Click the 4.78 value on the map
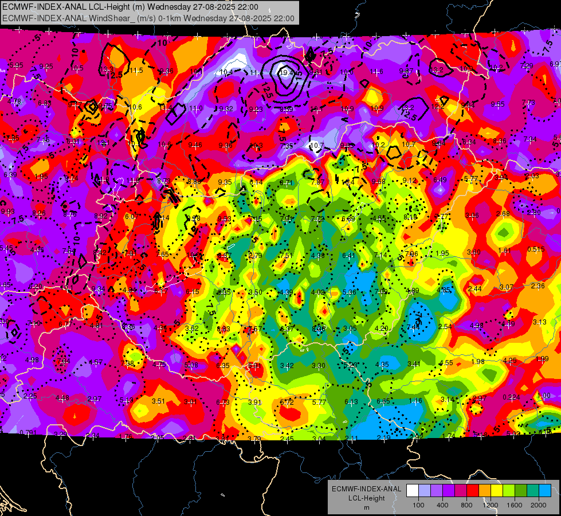Viewport: 561px width, 516px height. click(14, 101)
